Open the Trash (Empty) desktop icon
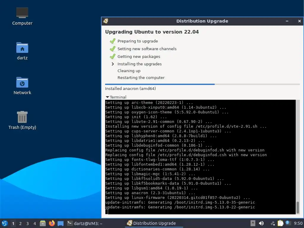Viewport: 304px width, 228px height. point(22,120)
